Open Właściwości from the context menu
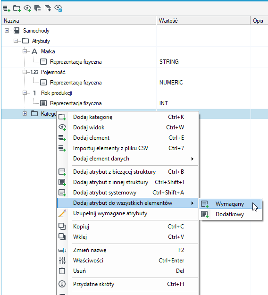 click(x=128, y=261)
